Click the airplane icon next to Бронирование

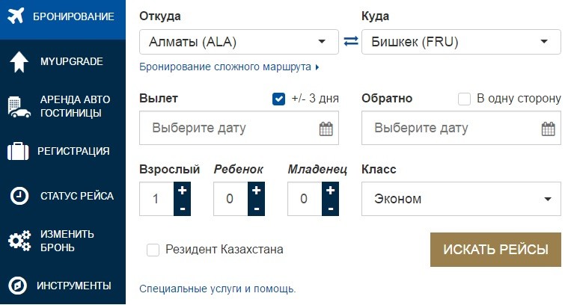(x=17, y=16)
